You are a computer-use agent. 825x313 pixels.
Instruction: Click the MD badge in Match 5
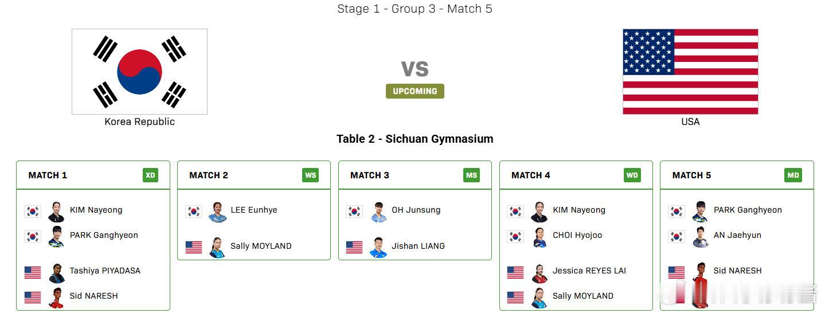click(x=793, y=175)
